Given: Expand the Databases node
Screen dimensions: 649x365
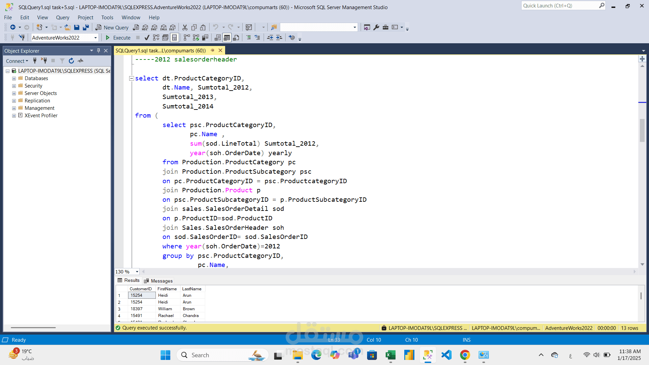Looking at the screenshot, I should pyautogui.click(x=14, y=78).
